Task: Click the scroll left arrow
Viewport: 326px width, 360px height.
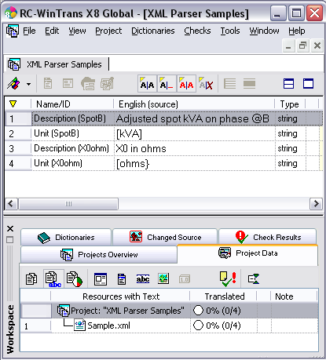Action: pos(11,204)
